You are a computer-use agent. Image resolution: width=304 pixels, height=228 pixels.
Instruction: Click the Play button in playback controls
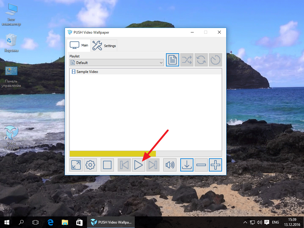coord(139,165)
